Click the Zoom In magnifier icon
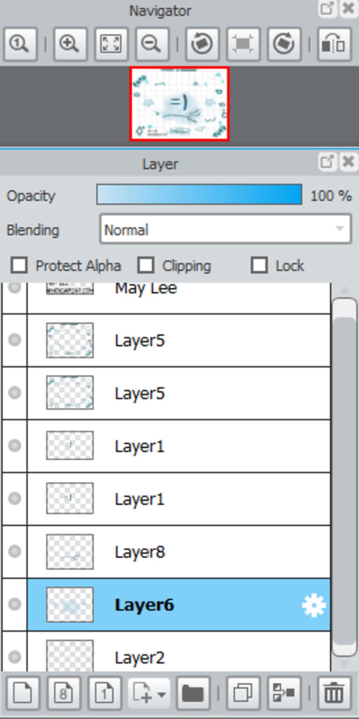This screenshot has height=719, width=359. [x=70, y=45]
